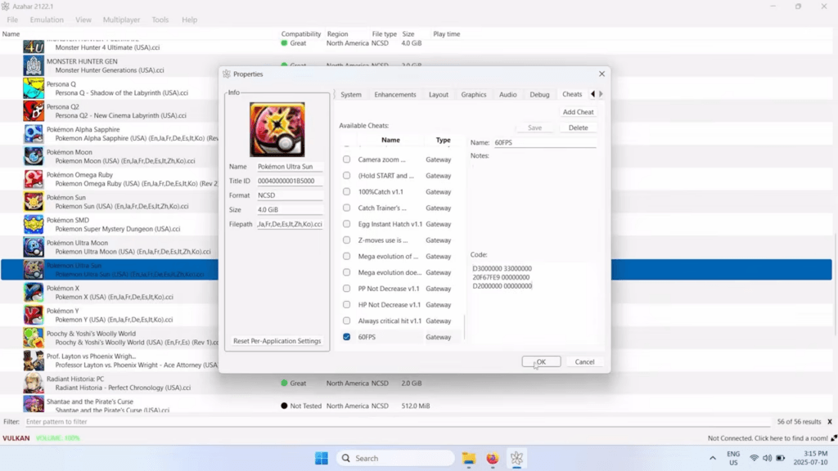Enable the 100%Catch v1.1 cheat
This screenshot has width=838, height=471.
point(346,191)
